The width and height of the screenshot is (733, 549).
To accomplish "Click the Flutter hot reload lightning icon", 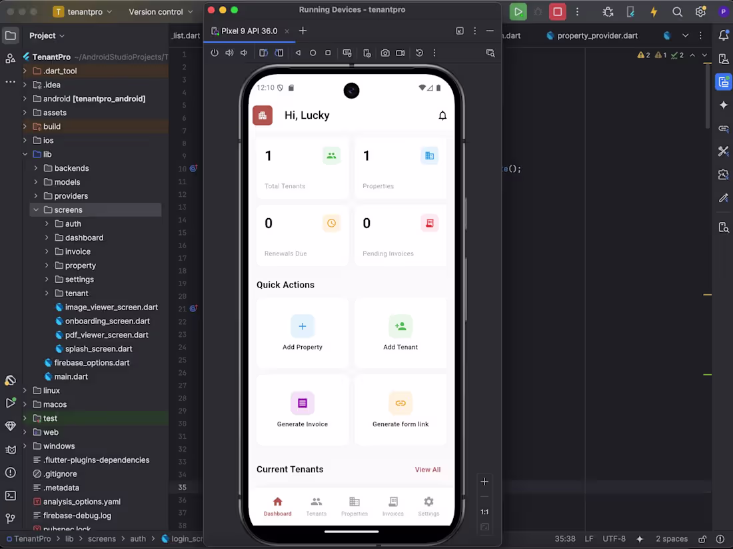I will click(654, 12).
